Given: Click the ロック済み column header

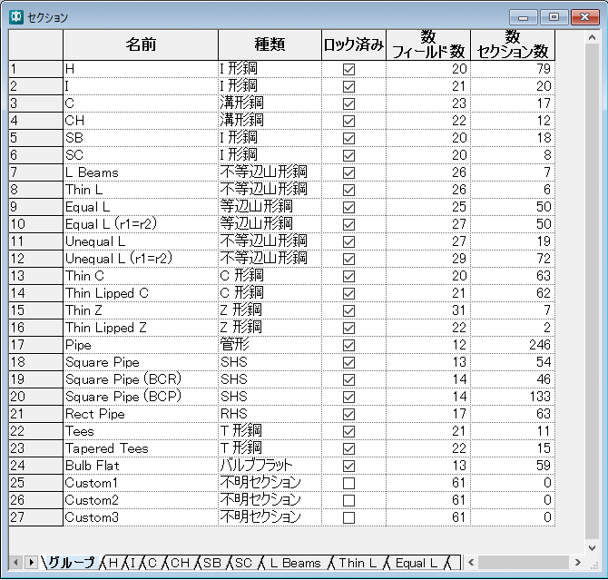Looking at the screenshot, I should pos(354,45).
